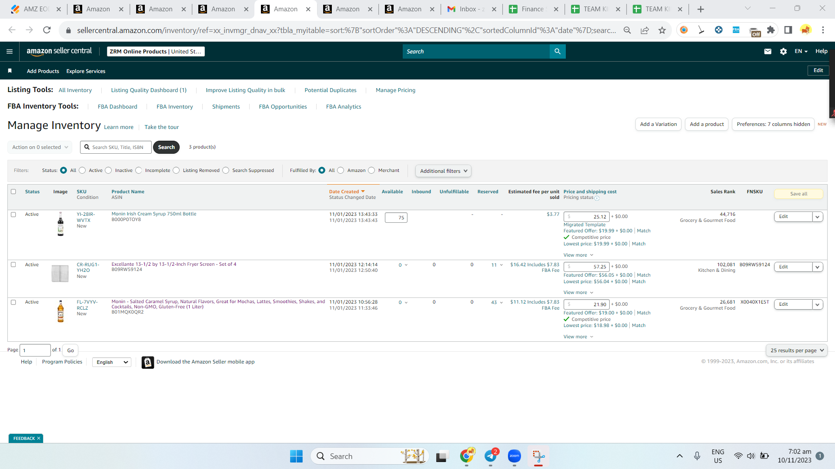Expand reserved quantity 43 for Salted Caramel
This screenshot has width=835, height=469.
pos(497,302)
